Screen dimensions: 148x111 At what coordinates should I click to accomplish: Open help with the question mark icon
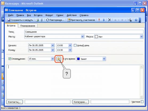coord(136,20)
